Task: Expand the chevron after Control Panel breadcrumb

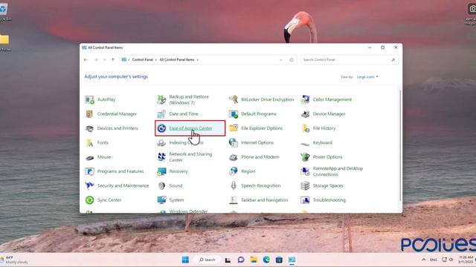Action: click(x=156, y=60)
